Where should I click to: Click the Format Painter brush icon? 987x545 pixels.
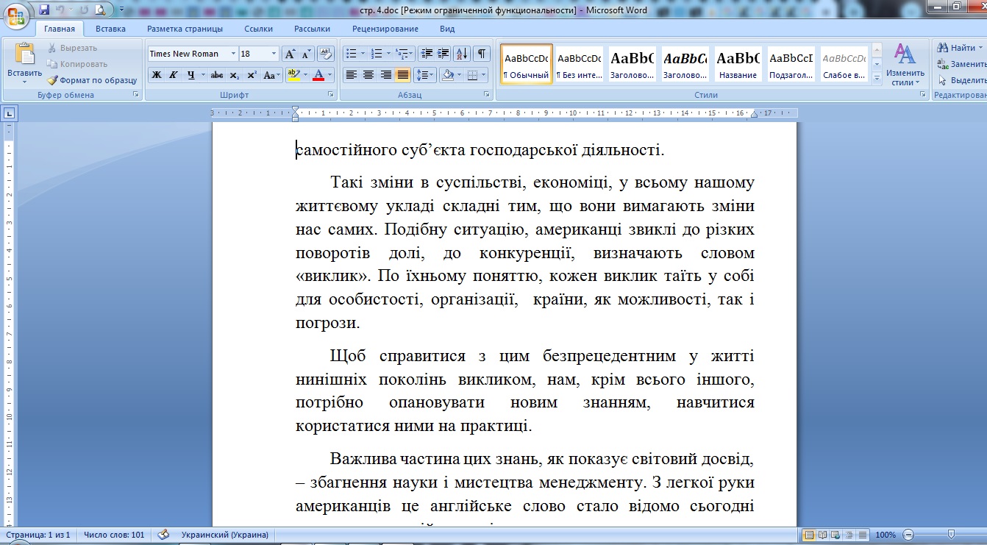click(53, 80)
